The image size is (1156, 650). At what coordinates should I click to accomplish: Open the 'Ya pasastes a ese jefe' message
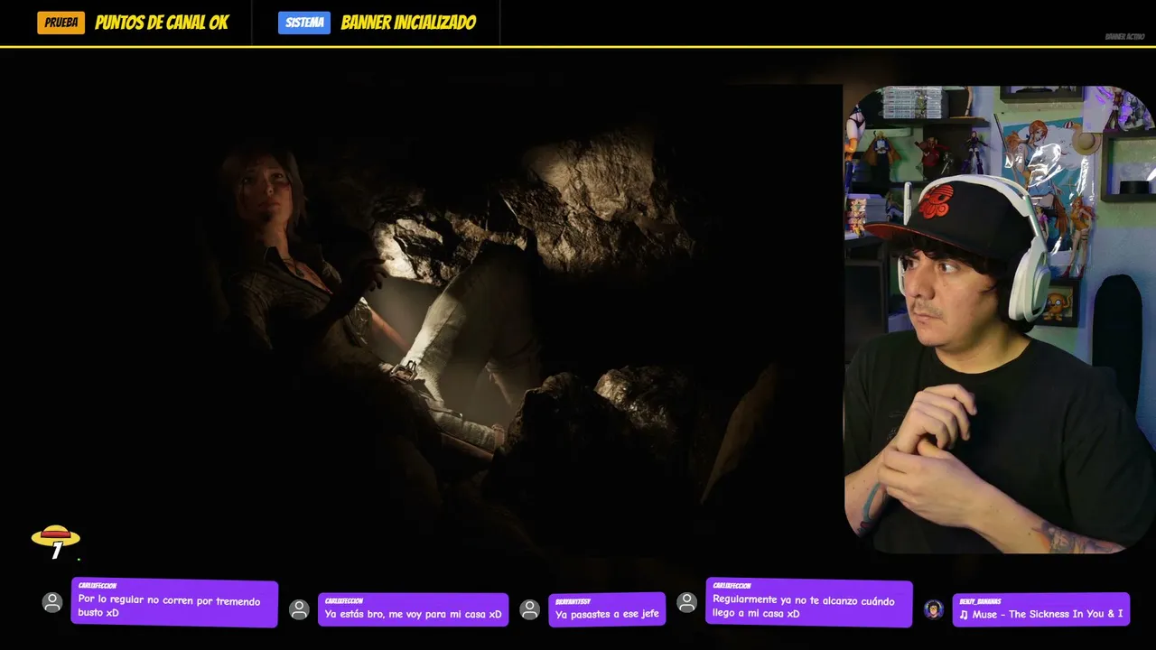(x=607, y=609)
